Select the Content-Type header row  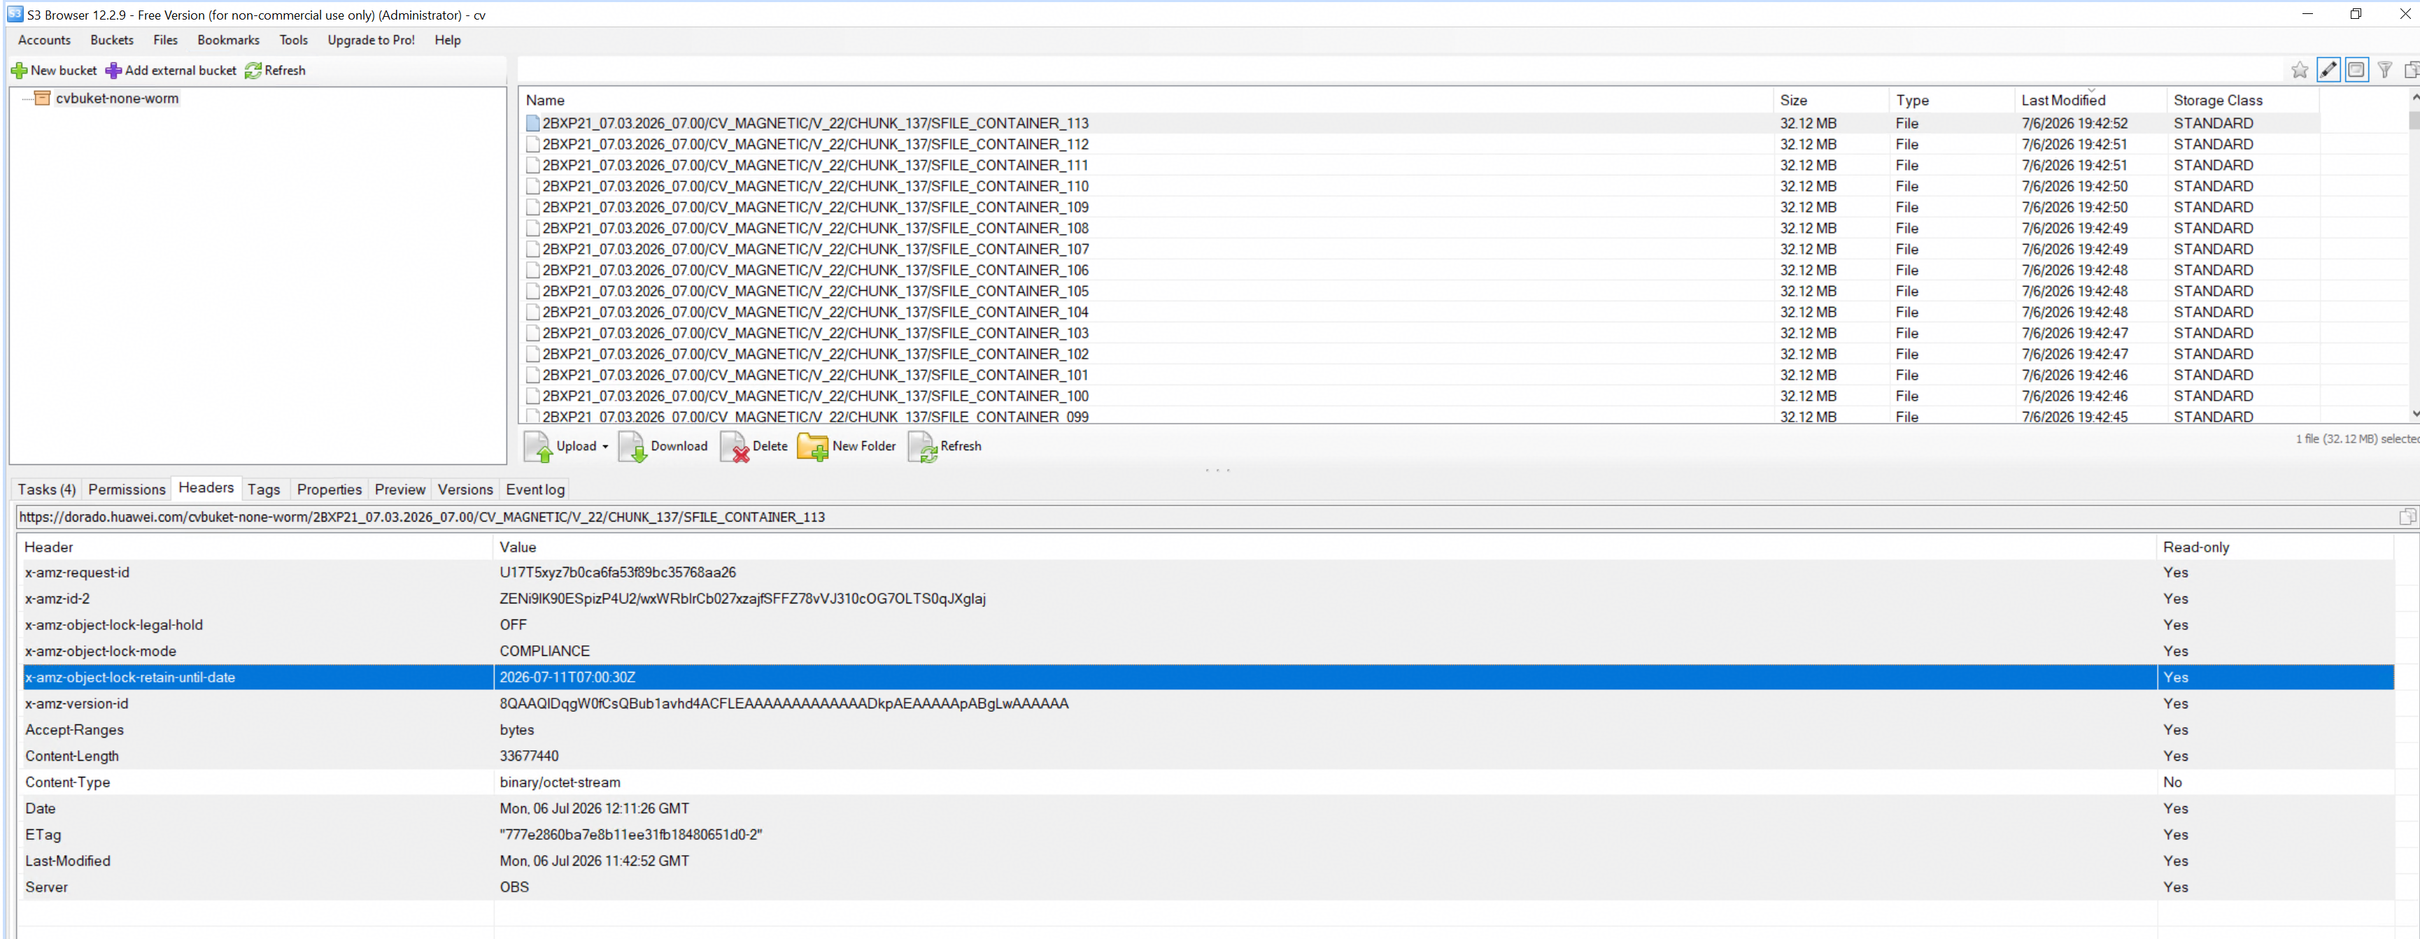[1208, 782]
